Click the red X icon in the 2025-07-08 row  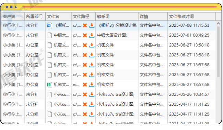[85, 26]
